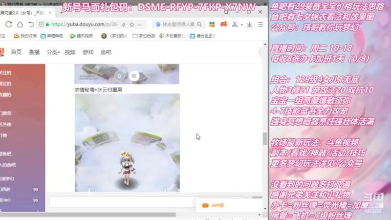Image resolution: width=391 pixels, height=220 pixels.
Task: Click the top sidebar item ending 关注的
Action: coord(6,73)
